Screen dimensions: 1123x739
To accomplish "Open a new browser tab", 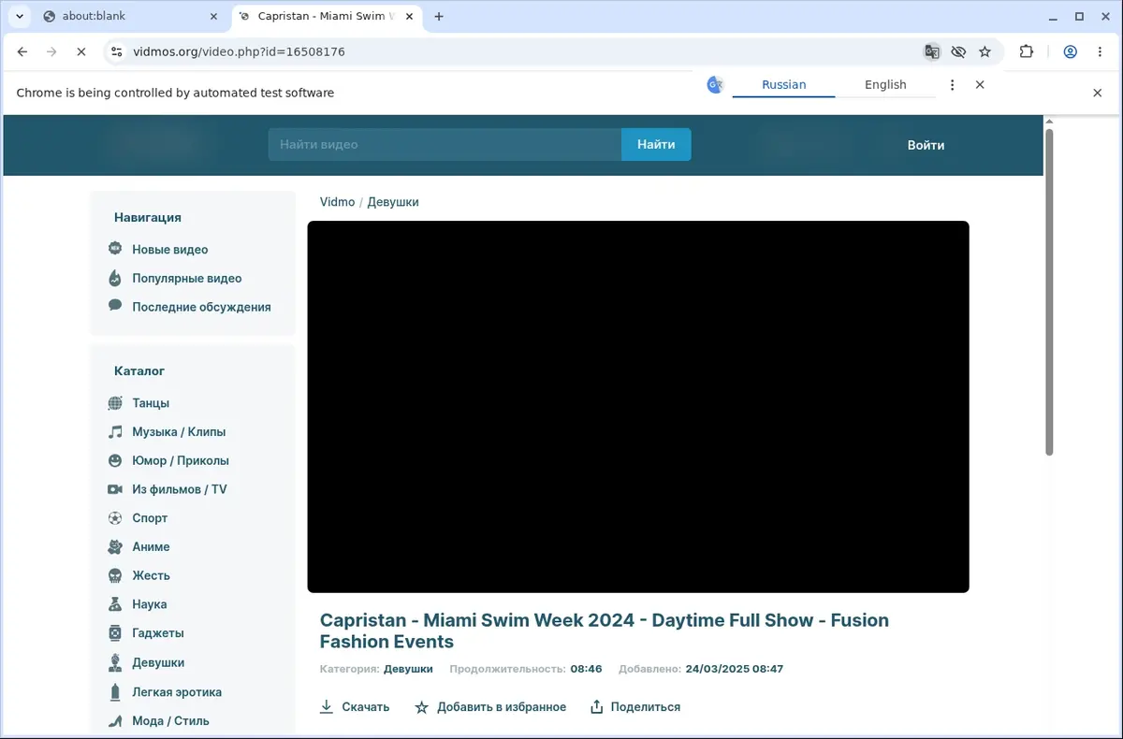I will (x=439, y=16).
